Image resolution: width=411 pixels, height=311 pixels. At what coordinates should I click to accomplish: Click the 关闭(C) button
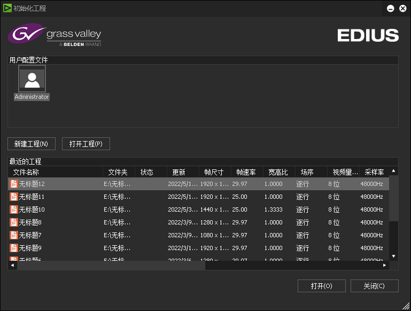coord(375,286)
